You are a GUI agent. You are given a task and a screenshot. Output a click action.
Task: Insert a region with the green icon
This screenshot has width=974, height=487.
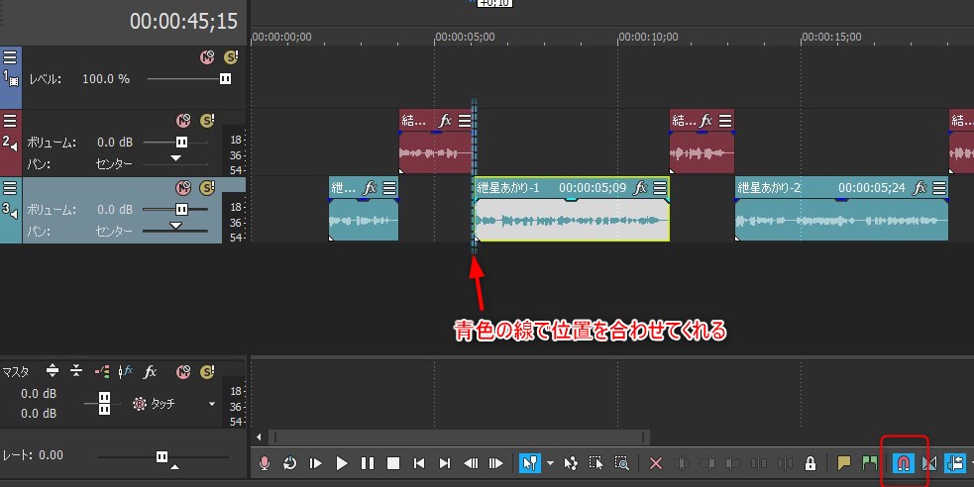click(x=870, y=463)
